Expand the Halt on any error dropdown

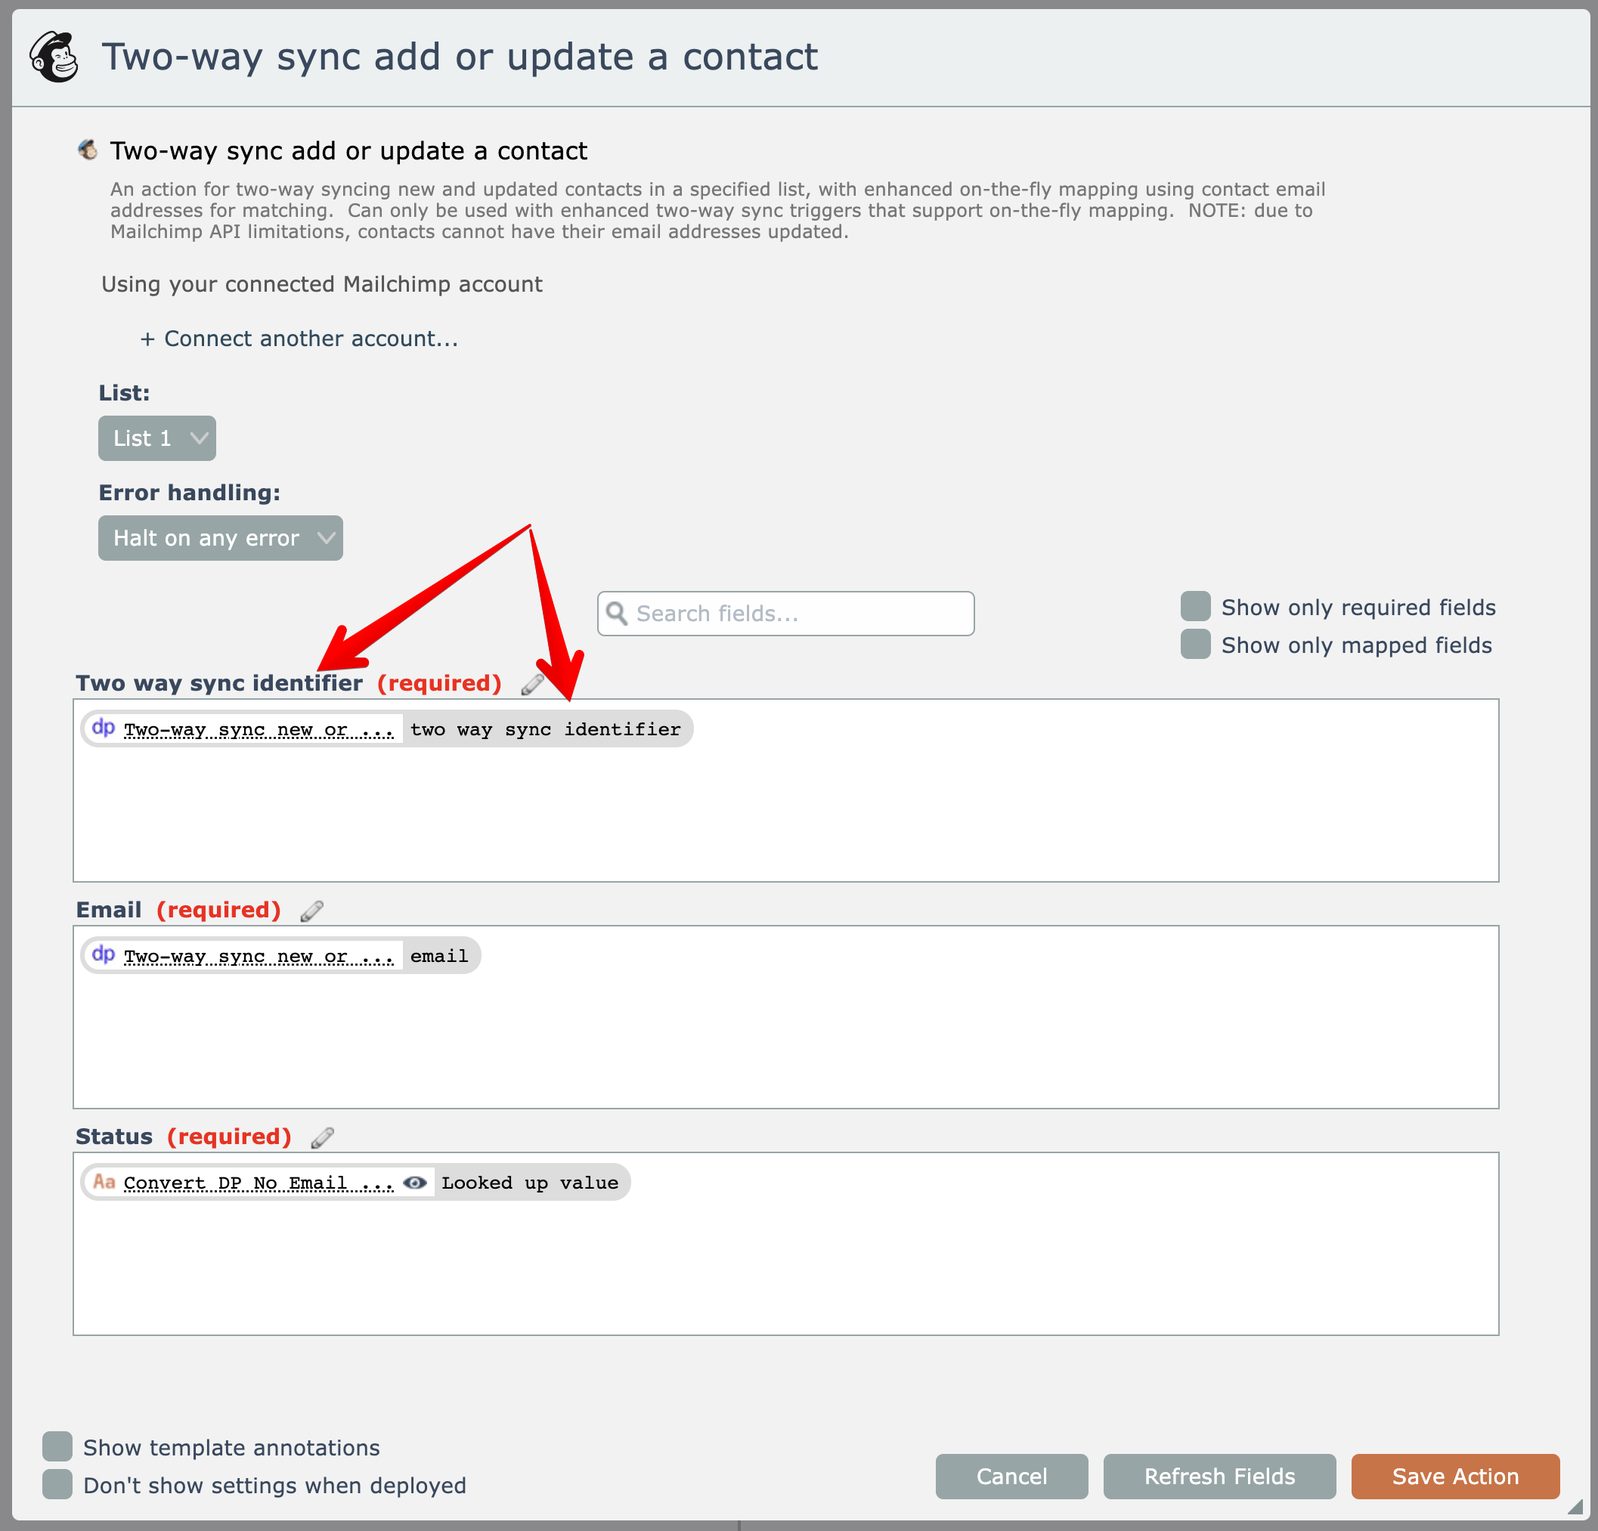point(220,538)
